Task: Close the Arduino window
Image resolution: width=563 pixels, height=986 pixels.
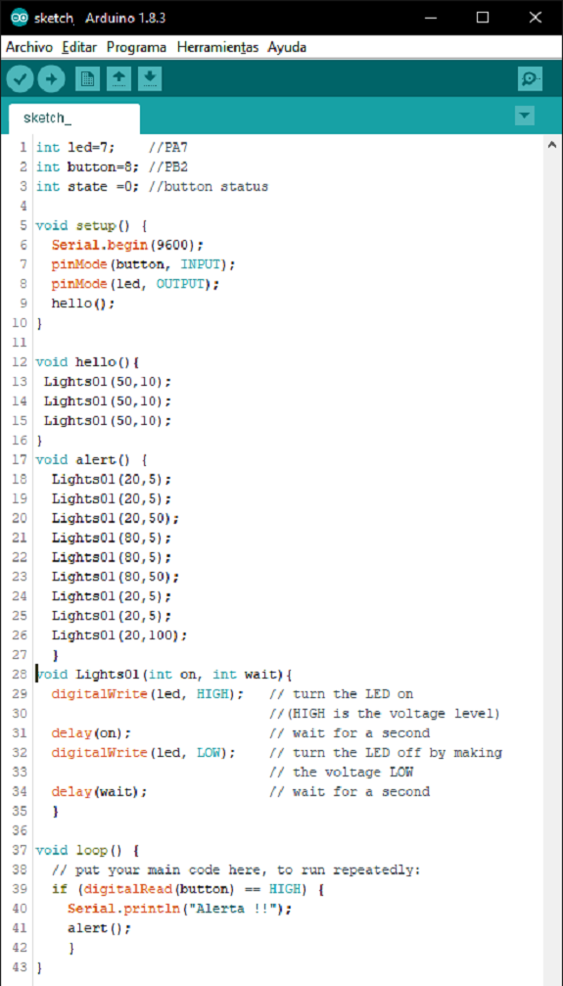Action: point(536,18)
